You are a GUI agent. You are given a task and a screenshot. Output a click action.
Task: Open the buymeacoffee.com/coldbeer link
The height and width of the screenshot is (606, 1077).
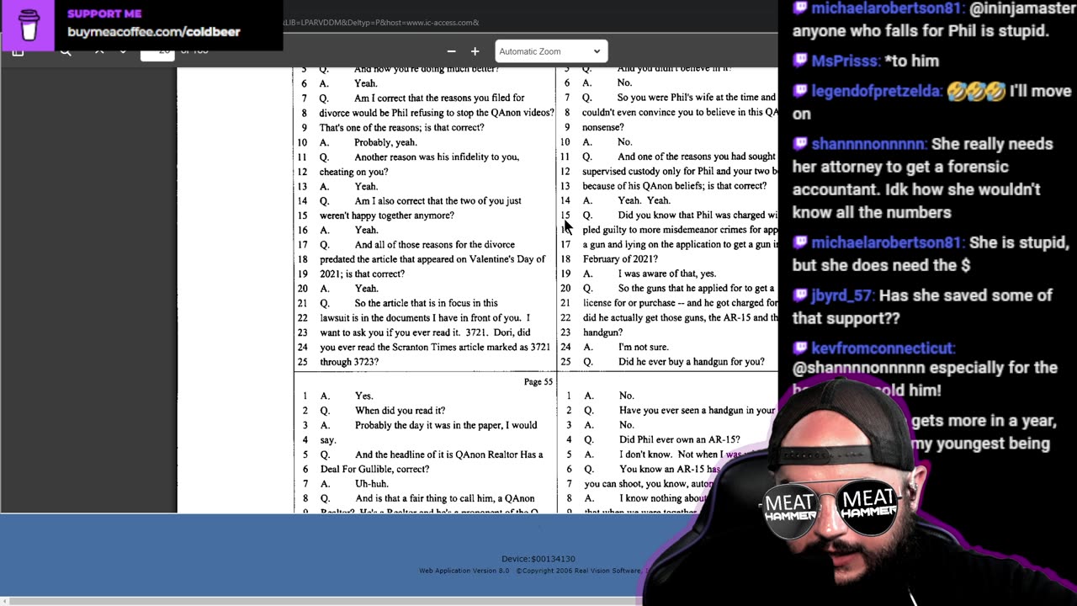(x=153, y=32)
